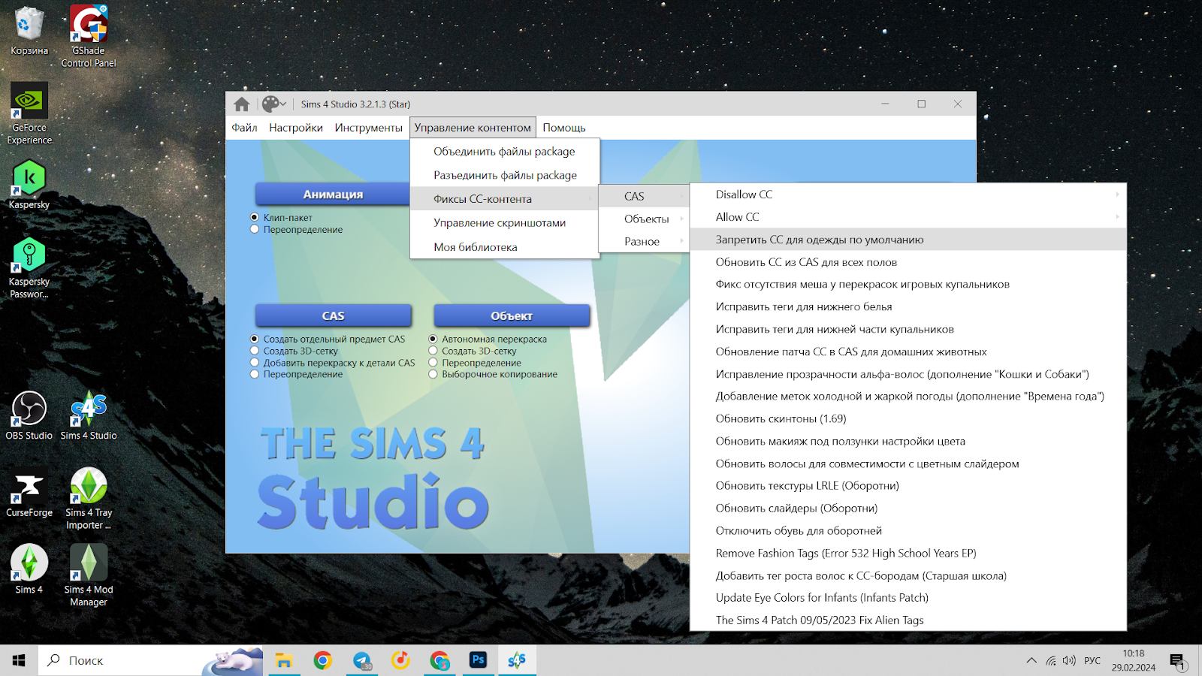Click the Объект button
Viewport: 1202px width, 676px height.
click(x=512, y=315)
